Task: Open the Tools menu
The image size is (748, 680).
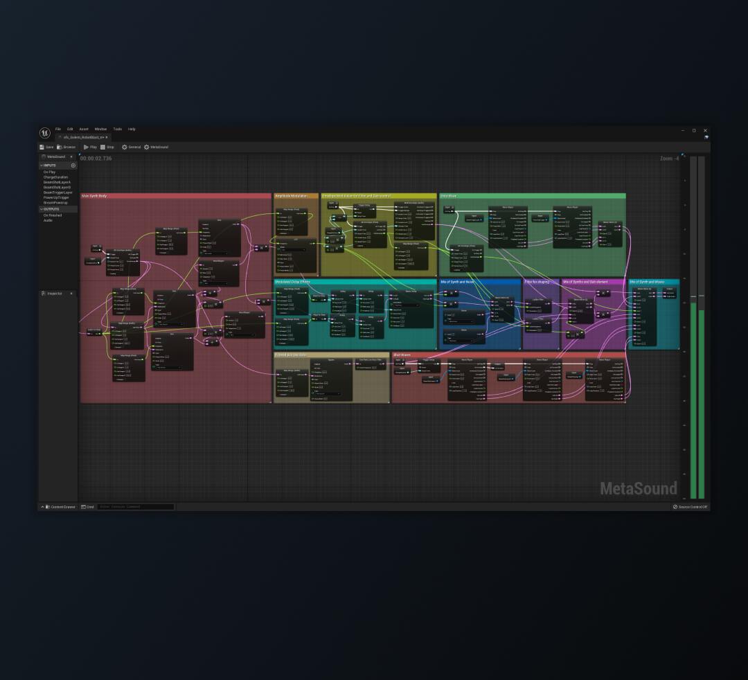Action: [117, 129]
